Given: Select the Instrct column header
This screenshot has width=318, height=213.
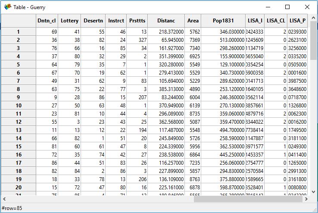Looking at the screenshot, I should pyautogui.click(x=116, y=21).
